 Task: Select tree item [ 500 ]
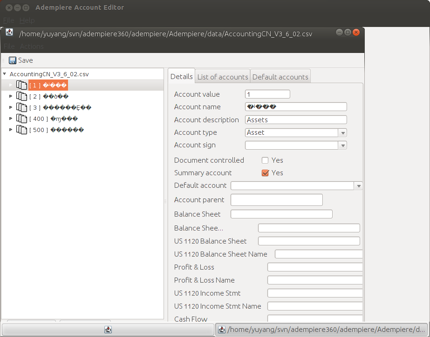click(56, 130)
